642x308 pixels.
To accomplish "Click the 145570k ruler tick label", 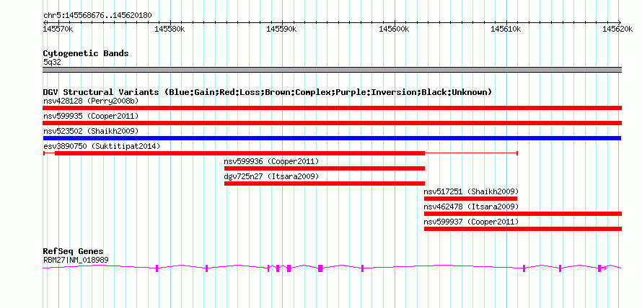I will click(58, 29).
